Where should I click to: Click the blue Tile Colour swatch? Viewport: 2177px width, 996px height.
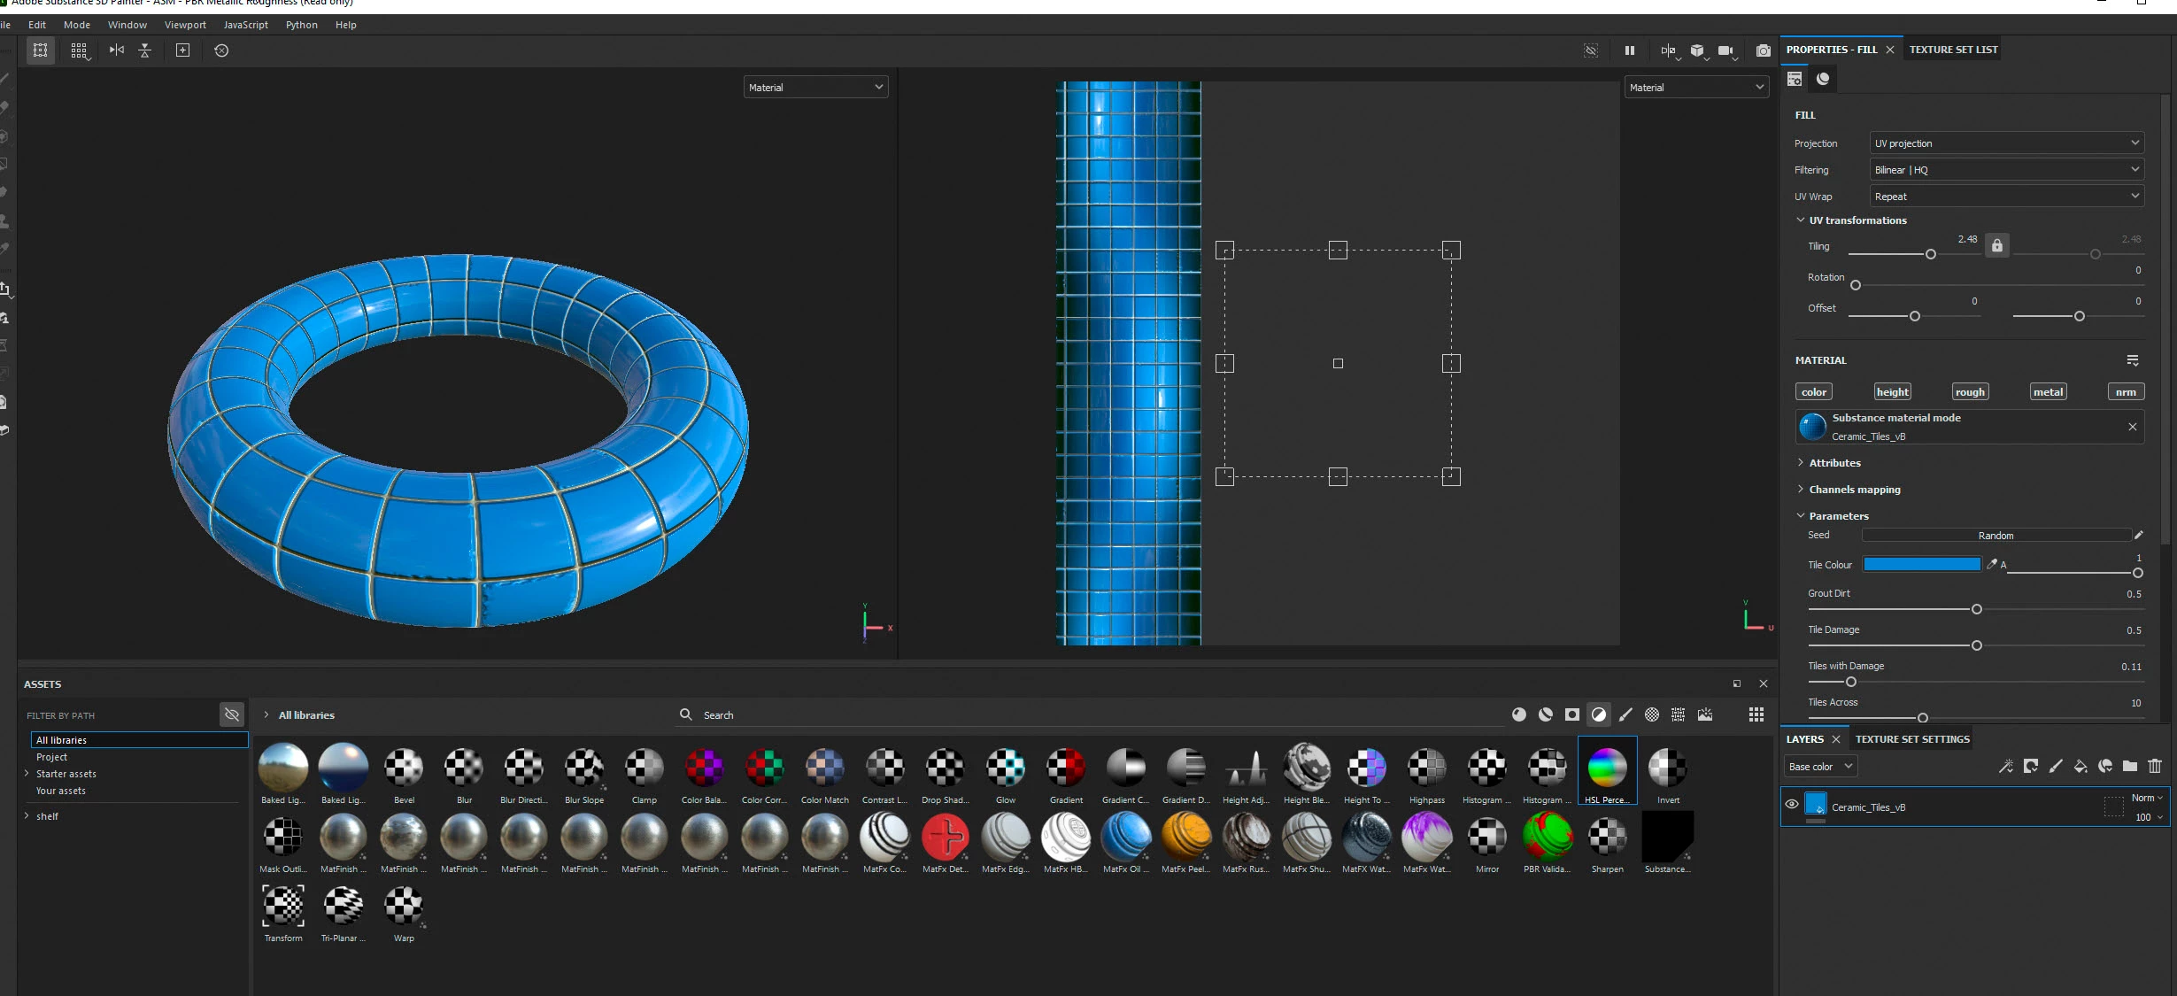click(x=1921, y=565)
